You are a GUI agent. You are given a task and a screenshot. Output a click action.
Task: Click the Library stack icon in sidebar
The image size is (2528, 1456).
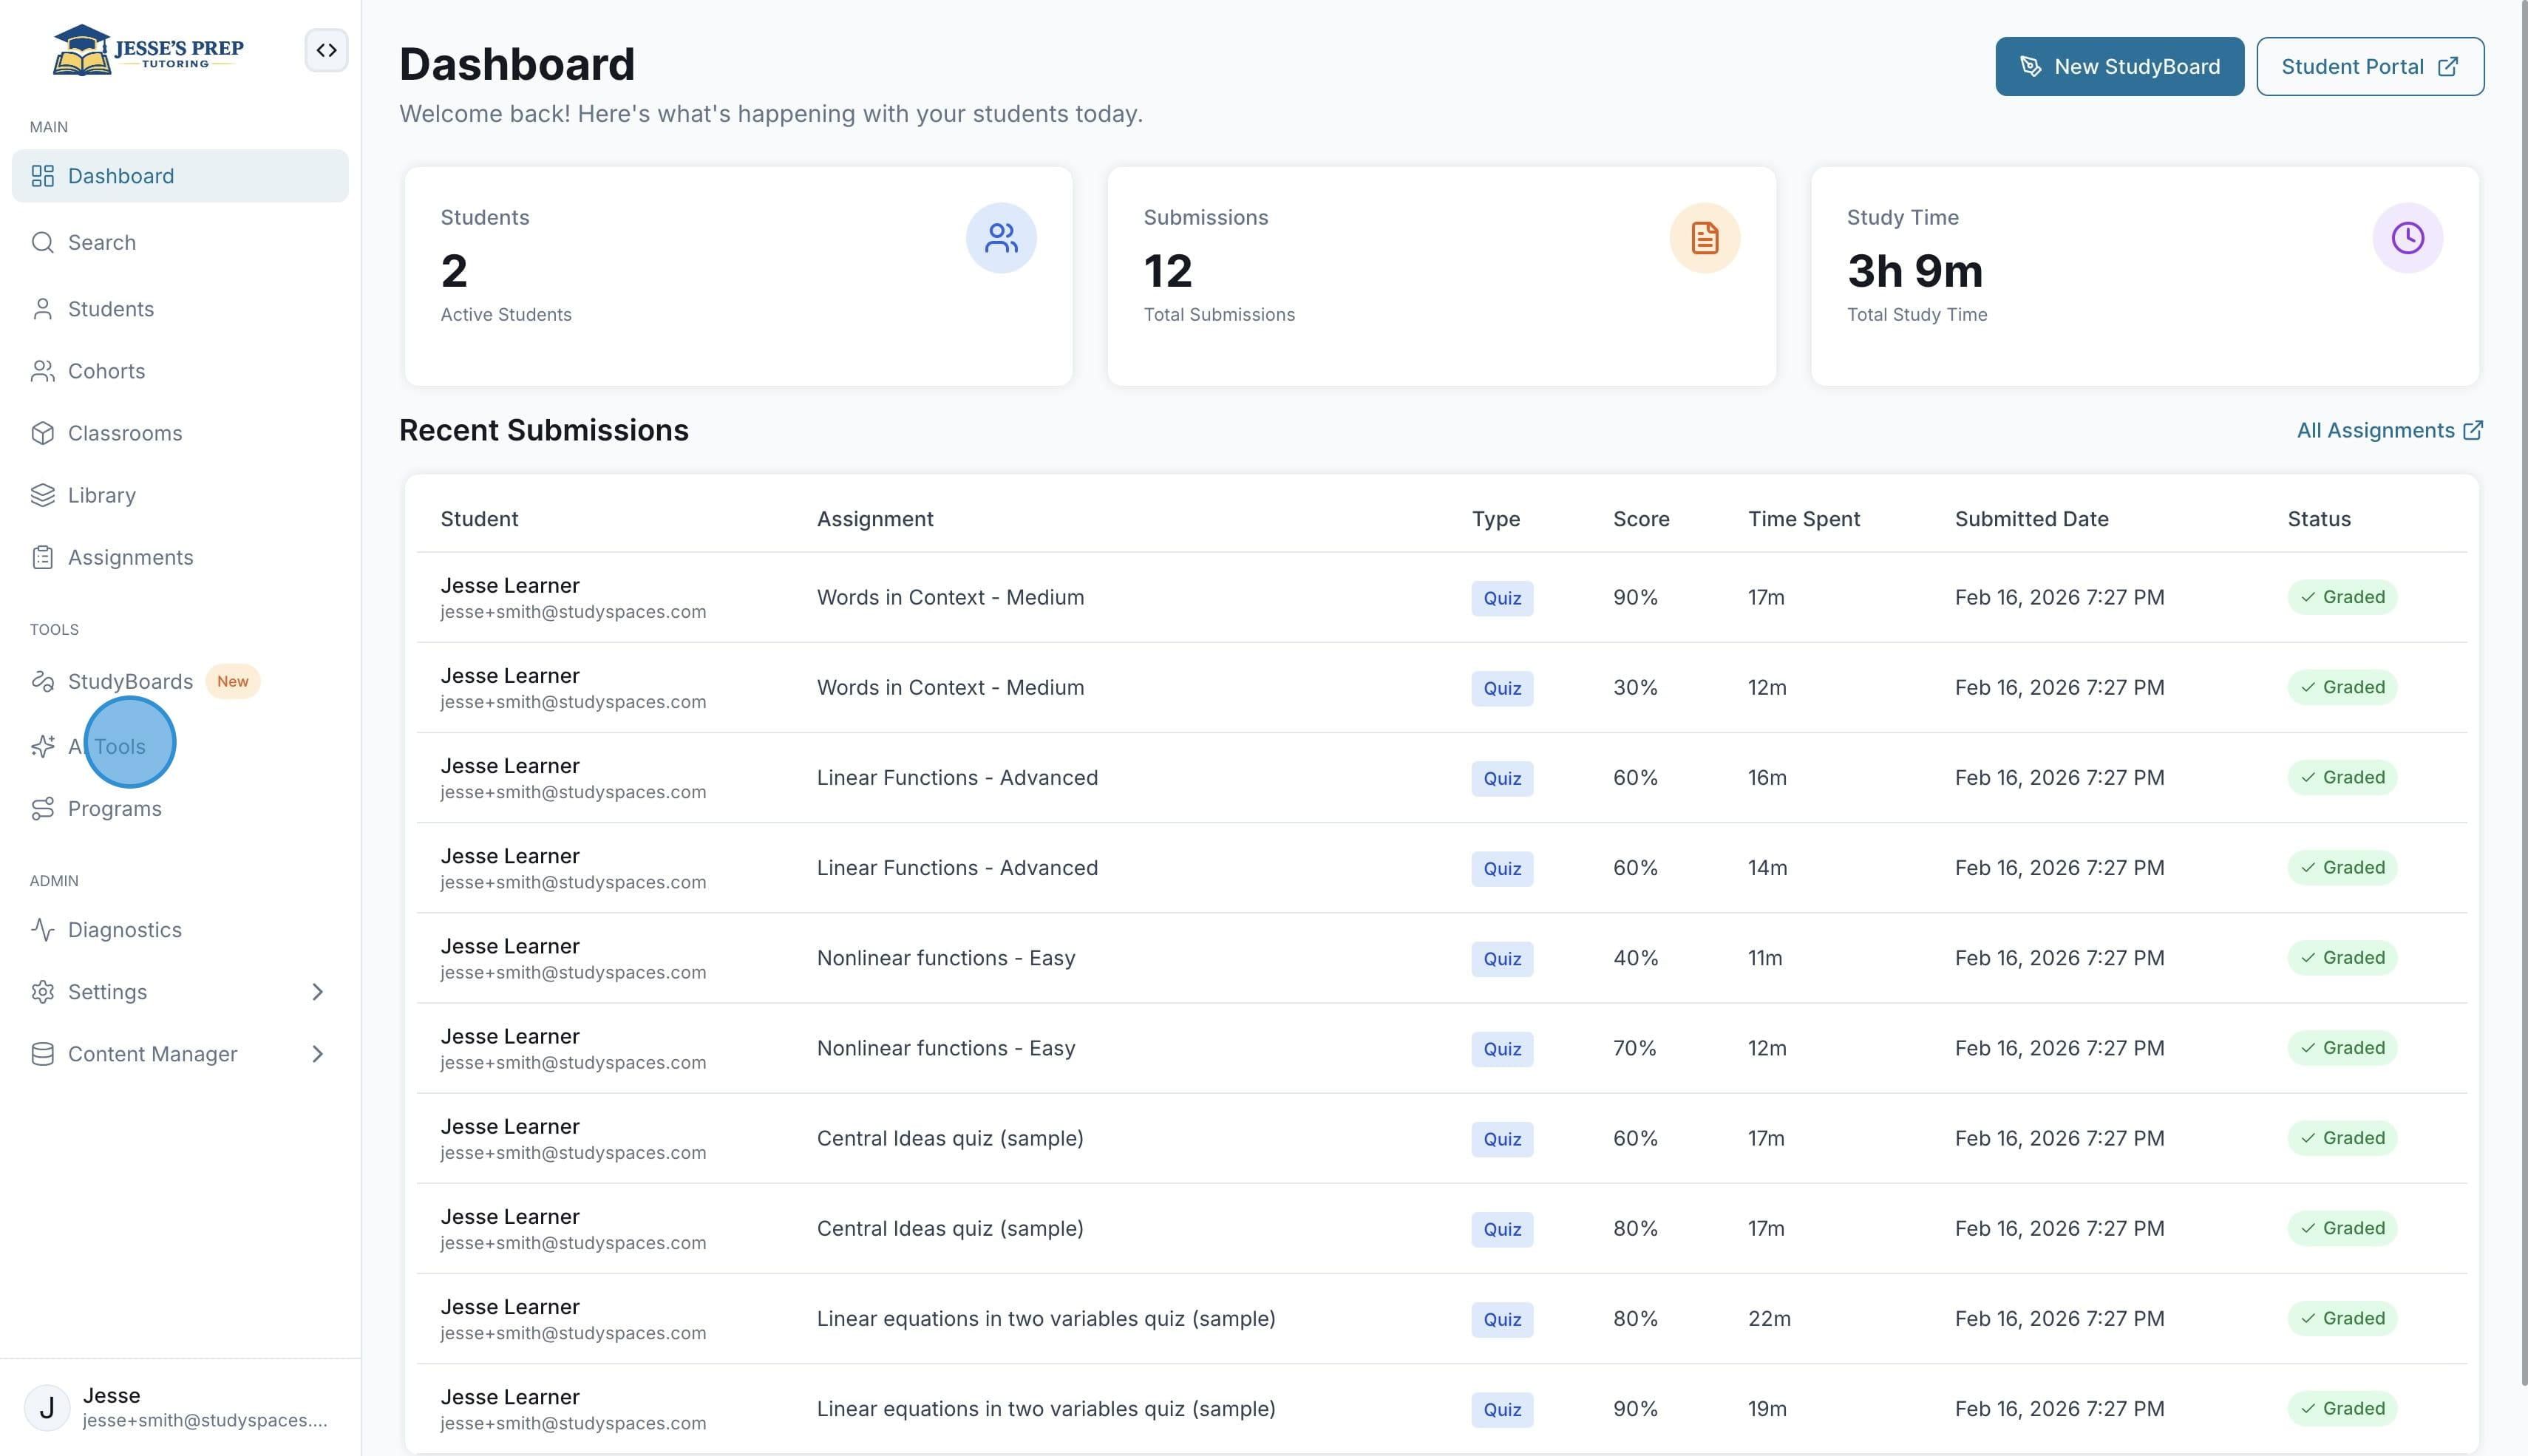(x=42, y=495)
